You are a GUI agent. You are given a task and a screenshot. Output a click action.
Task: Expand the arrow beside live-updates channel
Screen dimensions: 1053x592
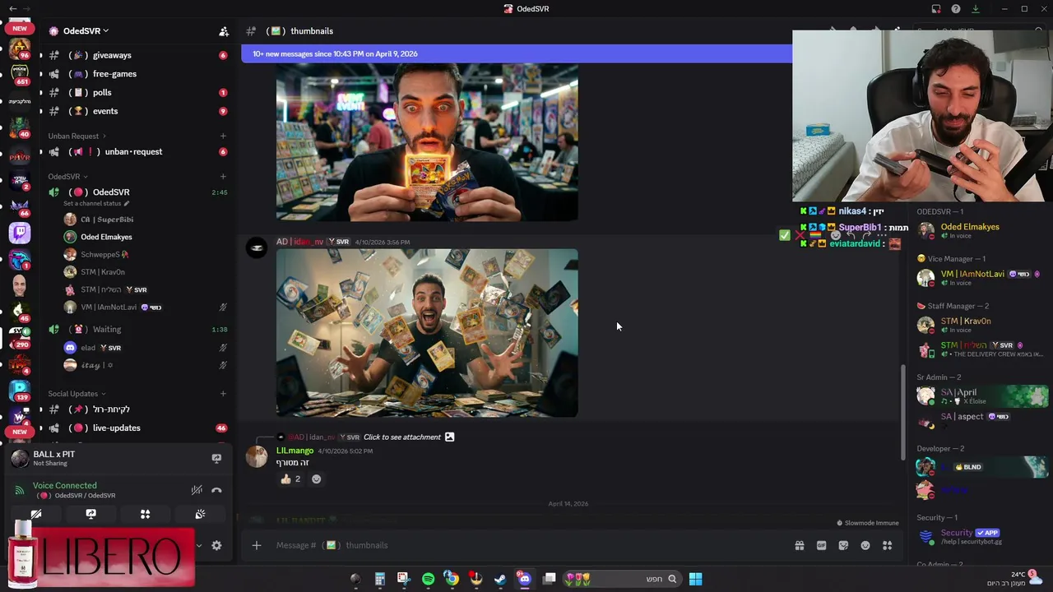40,428
